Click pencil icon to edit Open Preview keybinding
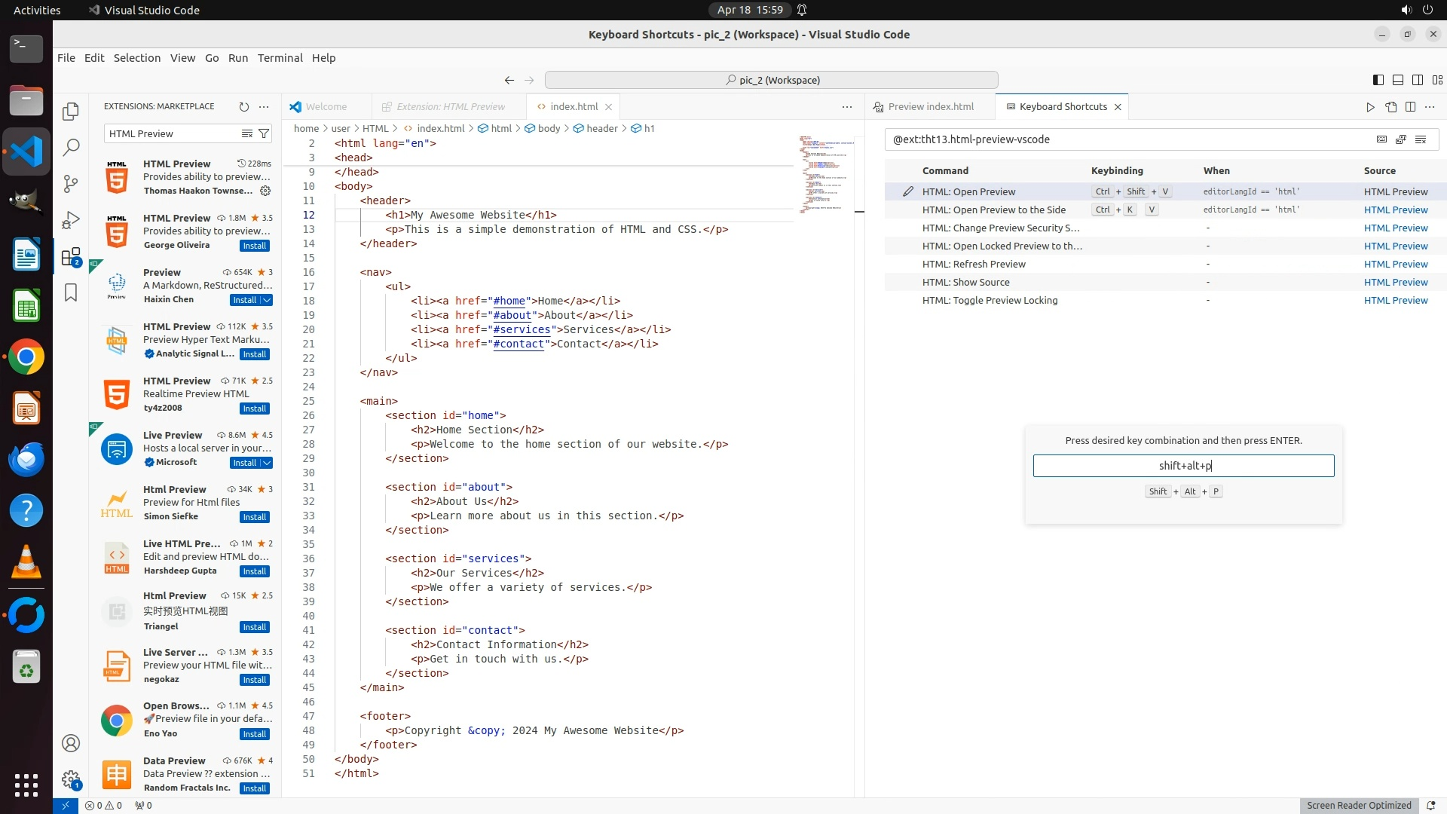 click(908, 191)
